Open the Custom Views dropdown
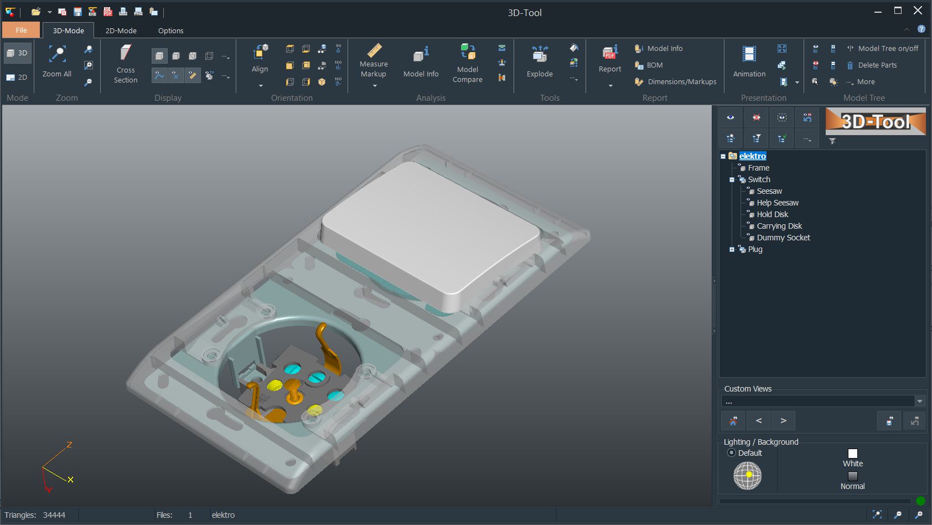 pos(919,400)
